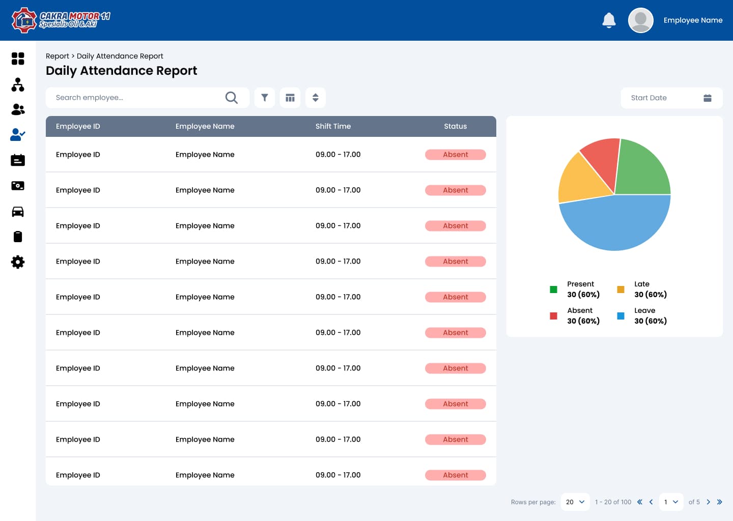The image size is (733, 521).
Task: Open the settings gear icon in sidebar
Action: pyautogui.click(x=18, y=262)
